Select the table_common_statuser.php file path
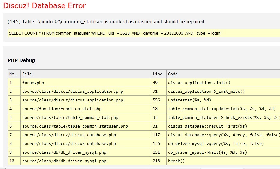 click(75, 126)
